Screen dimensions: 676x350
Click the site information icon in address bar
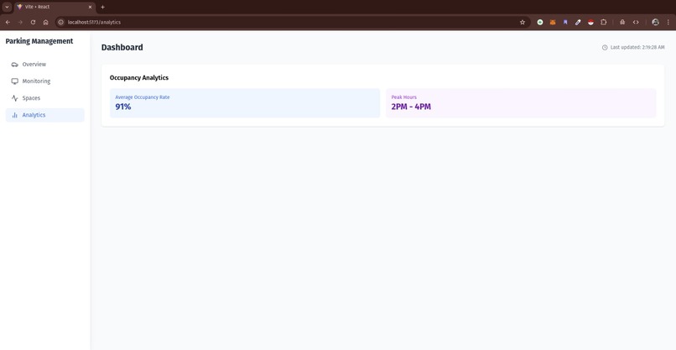60,22
